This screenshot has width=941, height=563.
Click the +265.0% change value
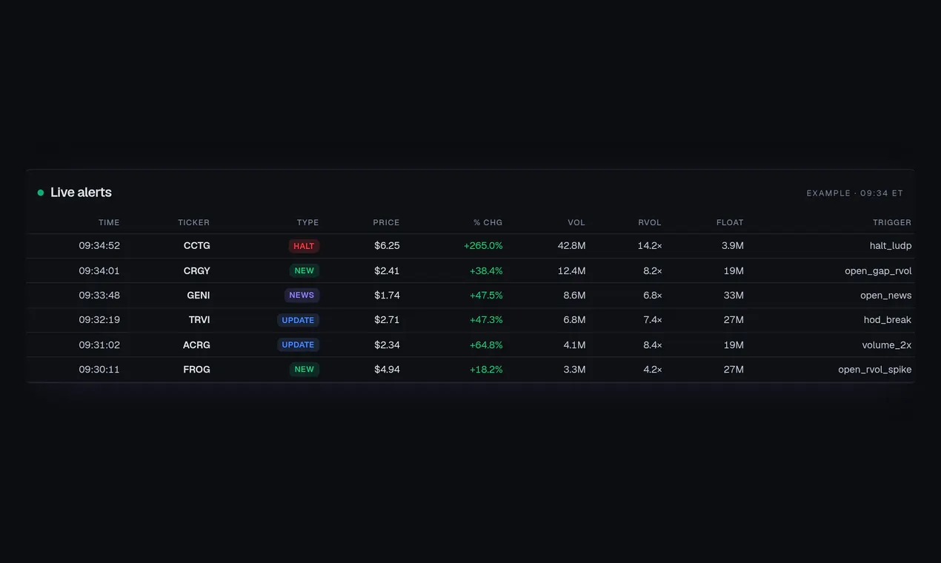pyautogui.click(x=483, y=246)
